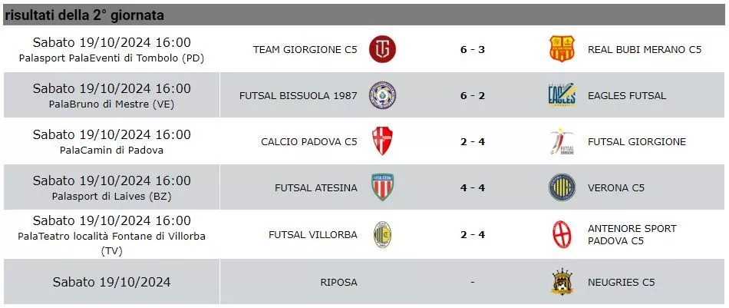Open the Futsal Bissuola 1987 round crest
Image resolution: width=729 pixels, height=308 pixels.
click(x=382, y=95)
